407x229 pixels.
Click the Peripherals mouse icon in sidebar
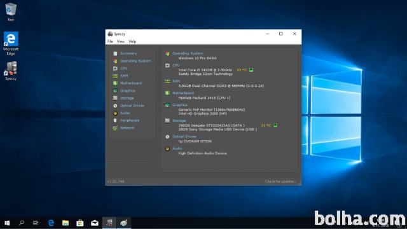click(115, 120)
